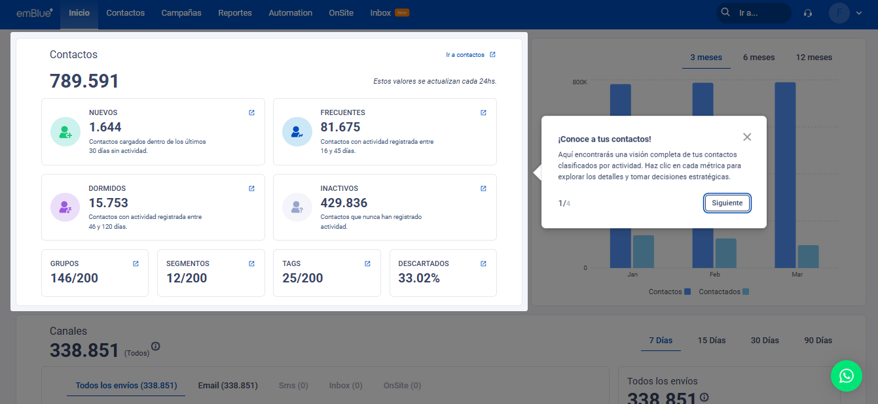Click the headset support icon

[x=808, y=13]
